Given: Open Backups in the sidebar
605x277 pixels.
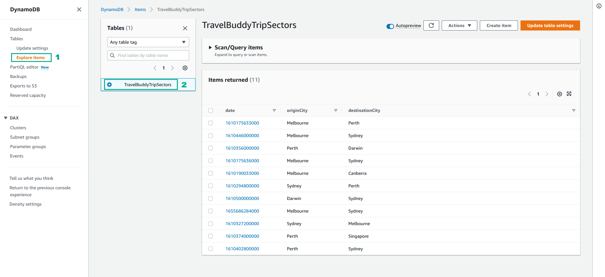Looking at the screenshot, I should pyautogui.click(x=18, y=76).
